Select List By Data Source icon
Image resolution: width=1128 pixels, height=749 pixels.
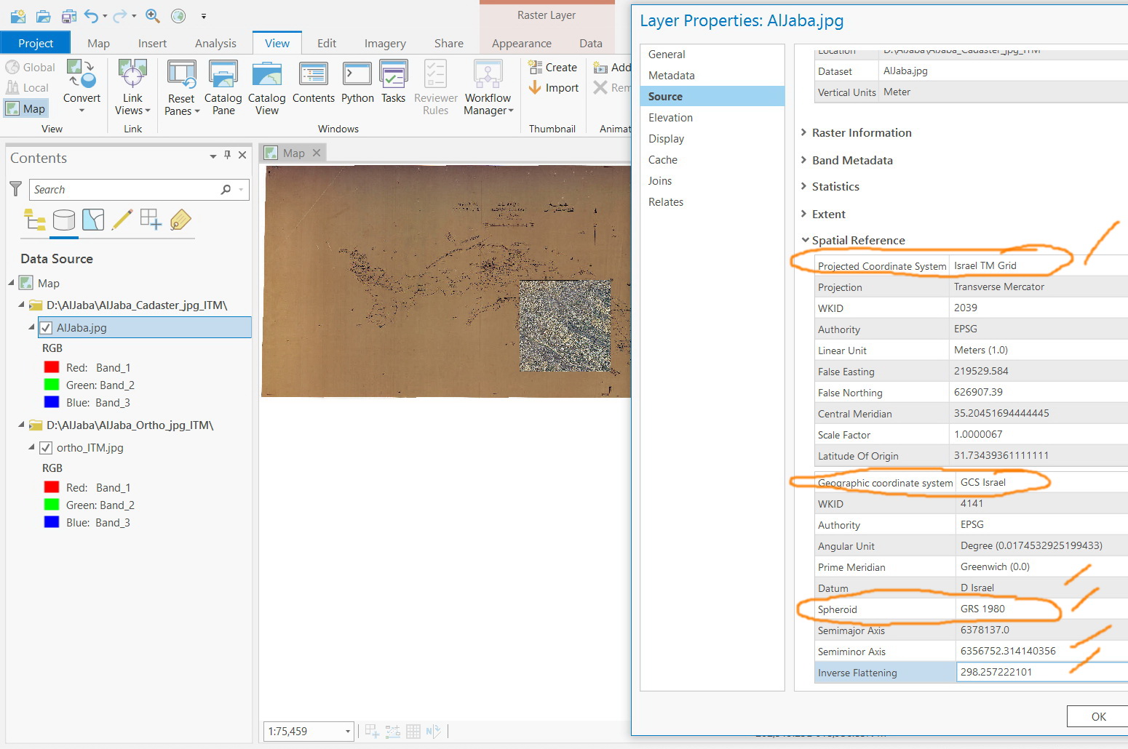pos(64,220)
